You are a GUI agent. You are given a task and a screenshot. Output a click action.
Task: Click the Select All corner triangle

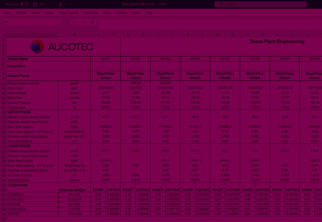[x=4, y=35]
